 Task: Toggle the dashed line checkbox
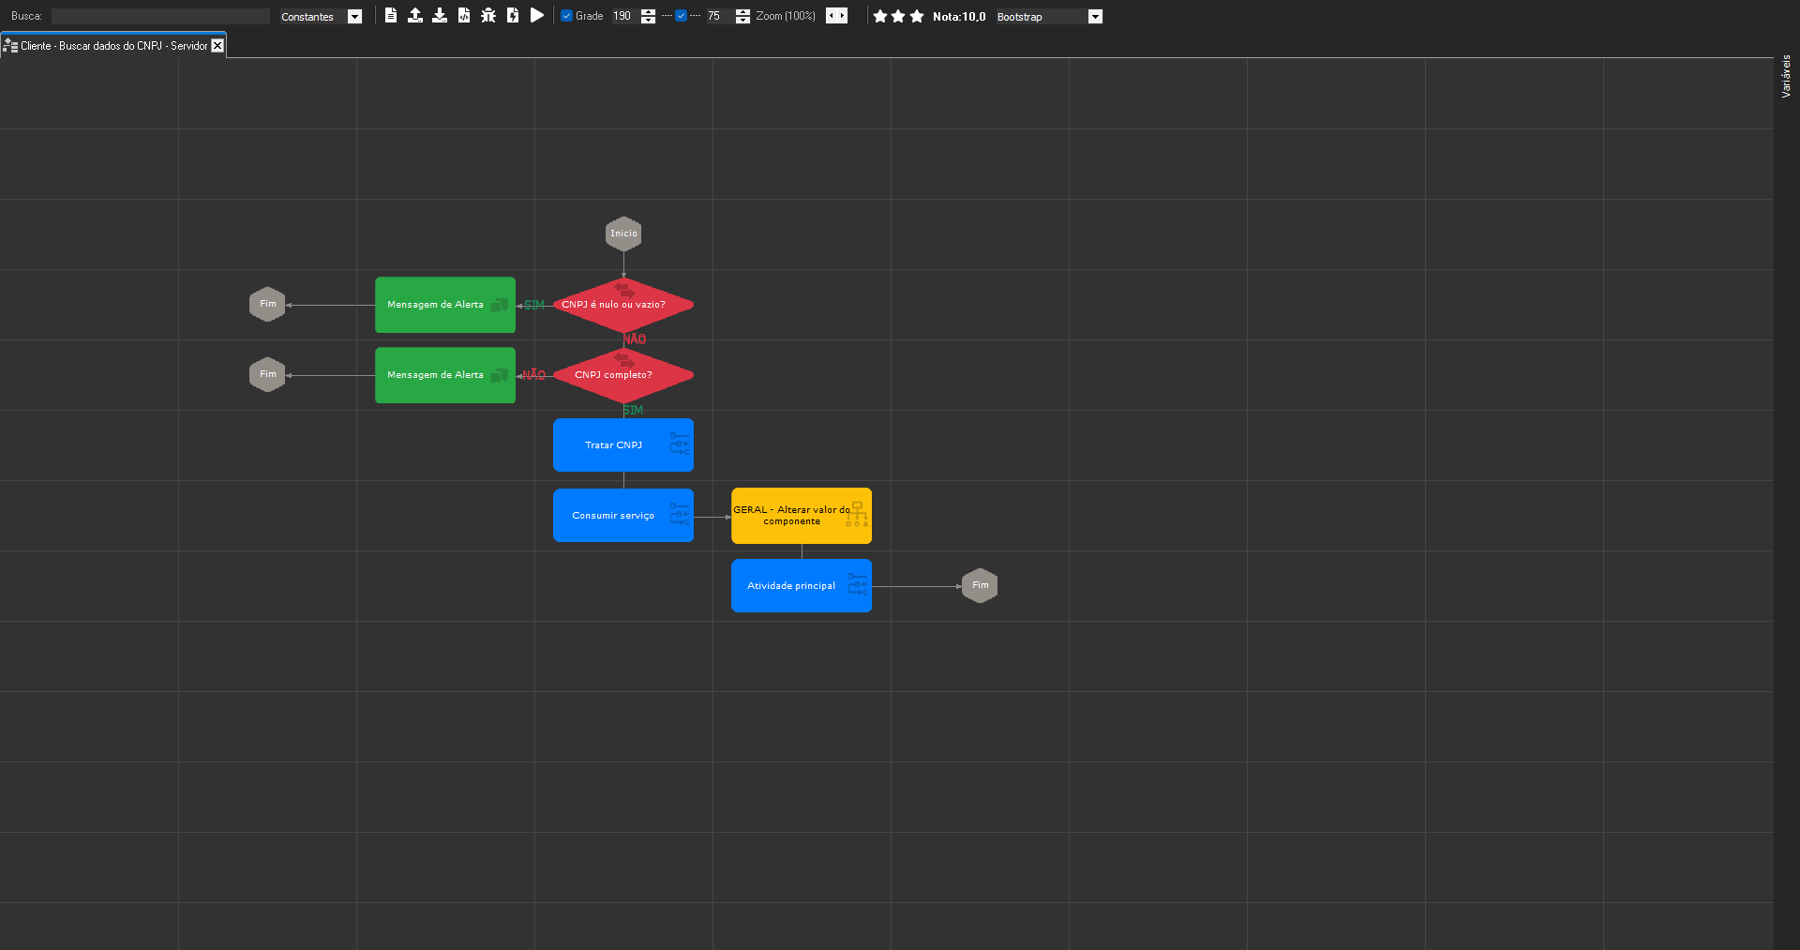(681, 16)
